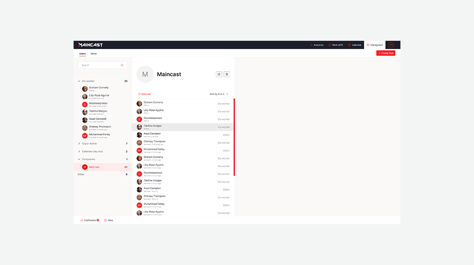This screenshot has width=474, height=265.
Task: Click the Create item button
Action: (x=386, y=53)
